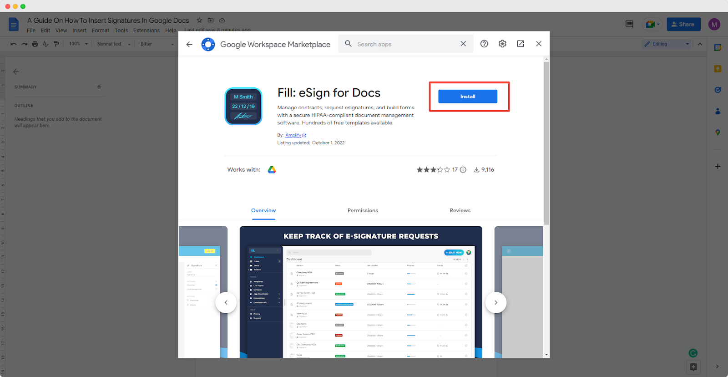Open Maps in side panel

(718, 132)
